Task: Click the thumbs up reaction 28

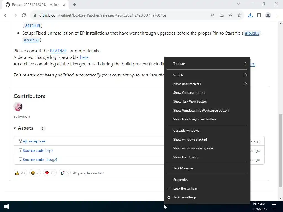Action: coord(20,173)
